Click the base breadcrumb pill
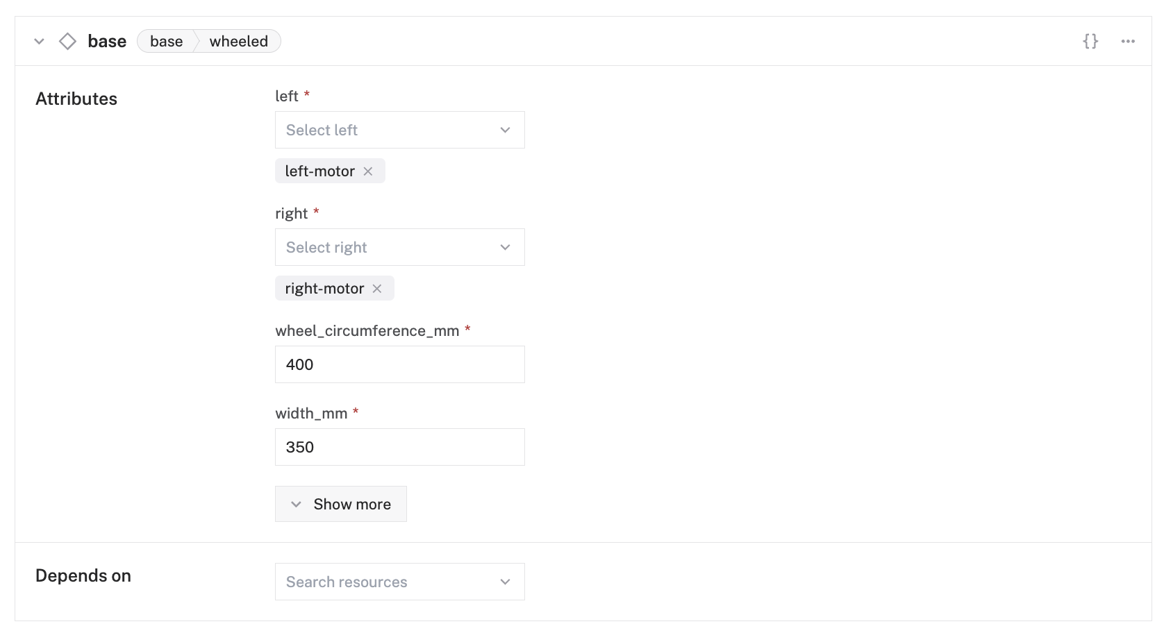Viewport: 1164px width, 633px height. click(x=167, y=42)
